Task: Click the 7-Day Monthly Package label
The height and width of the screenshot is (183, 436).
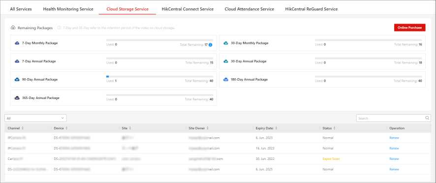Action: [40, 43]
